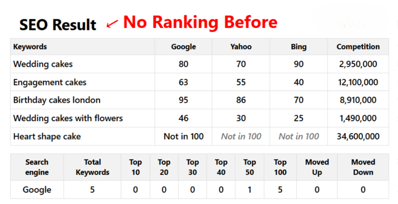Click the Yahoo column header

point(241,47)
